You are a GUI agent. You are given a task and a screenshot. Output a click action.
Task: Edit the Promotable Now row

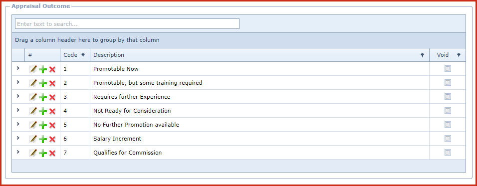coord(33,69)
